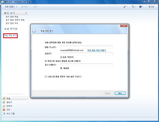Click the 취소 cancel button
This screenshot has width=159, height=122.
[x=120, y=93]
